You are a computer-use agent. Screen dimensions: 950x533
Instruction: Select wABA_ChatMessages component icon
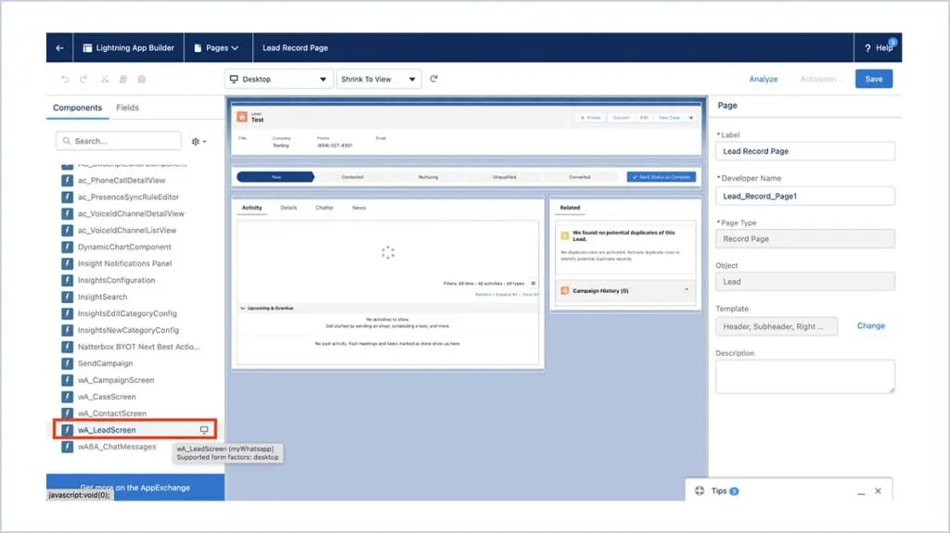(67, 447)
